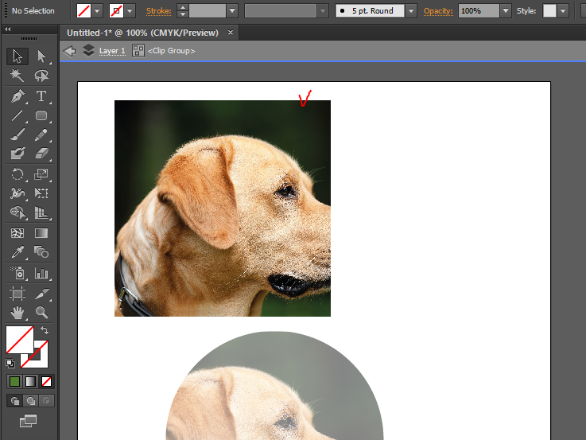The width and height of the screenshot is (586, 440).
Task: Enable Draw Behind mode
Action: [x=31, y=401]
